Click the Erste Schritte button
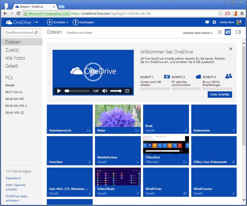This screenshot has height=206, width=247. (220, 95)
